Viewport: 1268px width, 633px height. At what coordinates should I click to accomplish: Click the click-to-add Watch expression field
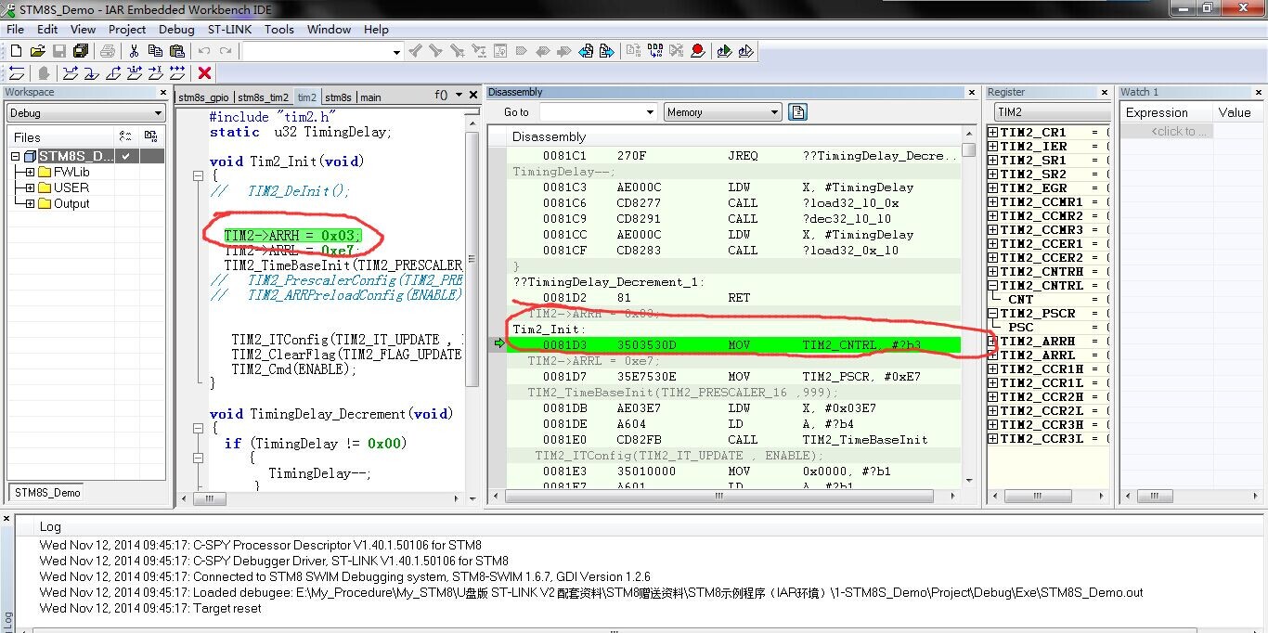[x=1165, y=132]
